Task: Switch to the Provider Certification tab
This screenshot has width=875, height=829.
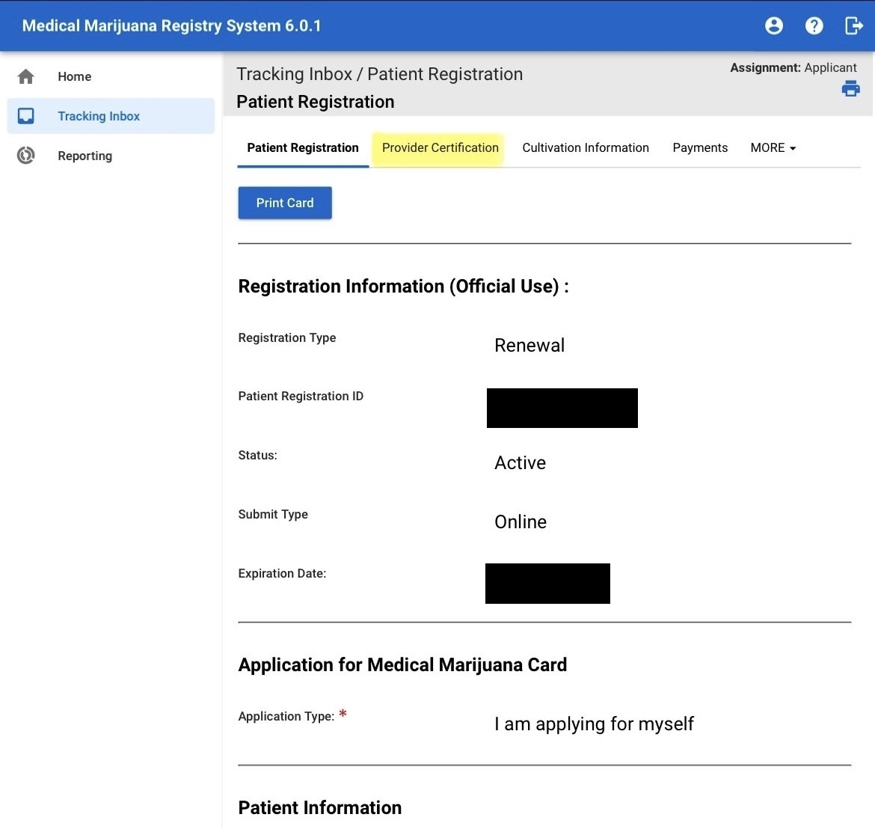Action: click(440, 148)
